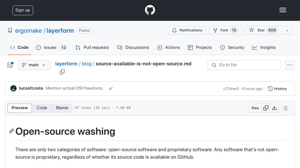Click the 97 lines file info text
Viewport: 300px width, 168px height.
[x=102, y=108]
